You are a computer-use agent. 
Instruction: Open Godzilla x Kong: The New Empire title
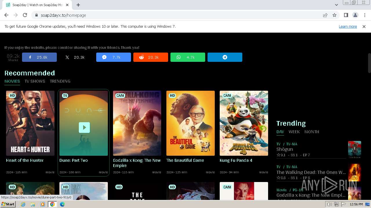tap(137, 163)
